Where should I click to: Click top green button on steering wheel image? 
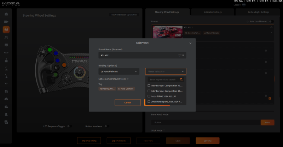[50, 50]
